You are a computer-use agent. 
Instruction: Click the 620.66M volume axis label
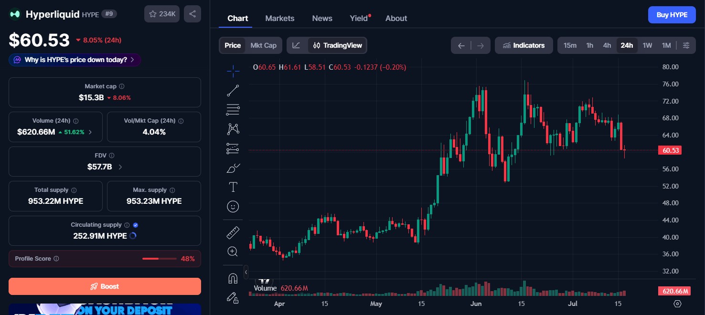tap(674, 291)
